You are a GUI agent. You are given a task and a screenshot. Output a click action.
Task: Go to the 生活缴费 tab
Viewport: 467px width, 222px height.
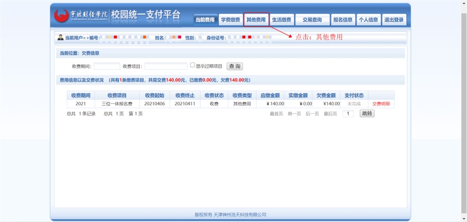click(x=282, y=20)
